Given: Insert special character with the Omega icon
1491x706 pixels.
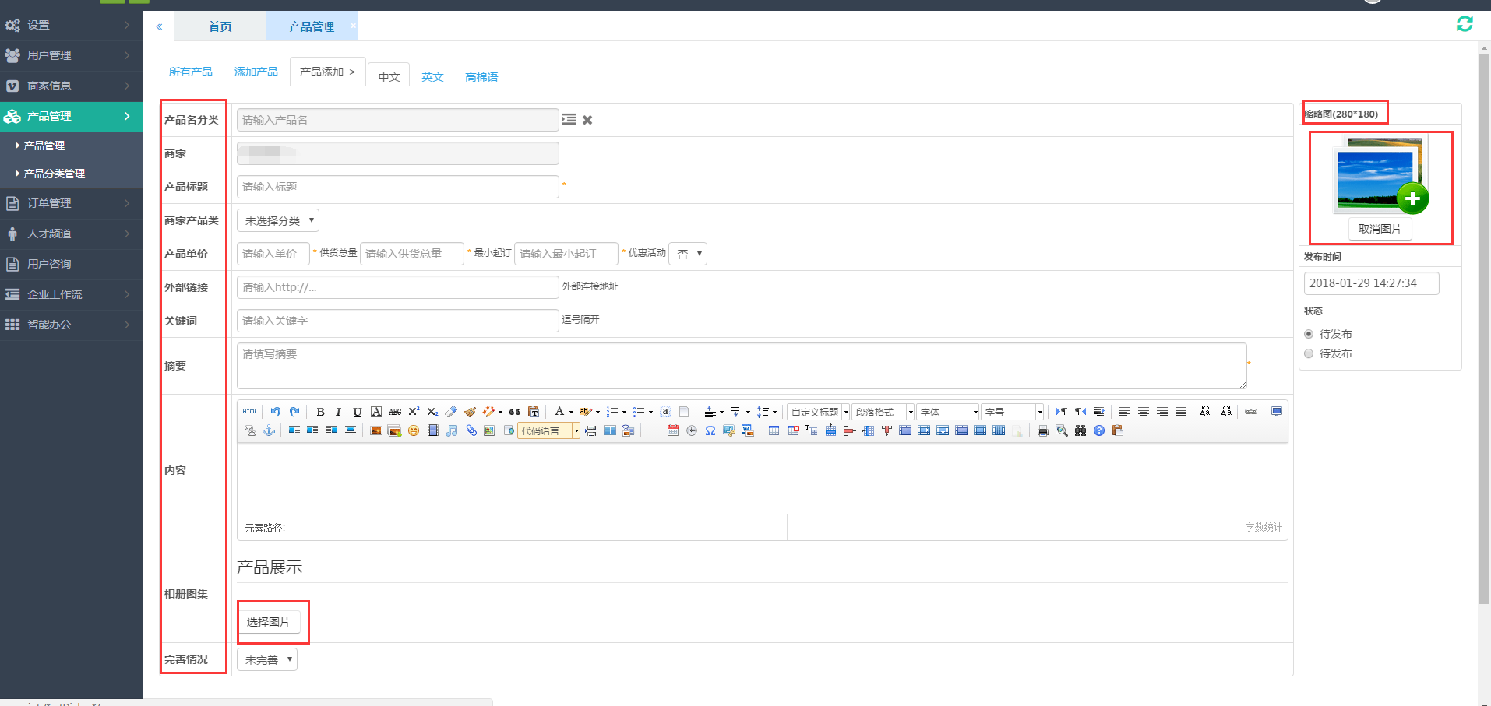Looking at the screenshot, I should click(x=710, y=430).
